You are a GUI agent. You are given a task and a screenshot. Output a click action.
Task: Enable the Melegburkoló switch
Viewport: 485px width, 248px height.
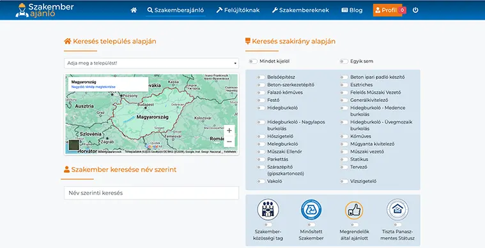[261, 144]
